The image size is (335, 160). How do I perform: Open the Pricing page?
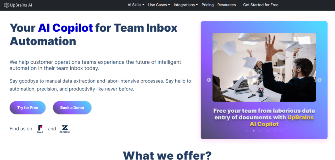click(x=208, y=5)
